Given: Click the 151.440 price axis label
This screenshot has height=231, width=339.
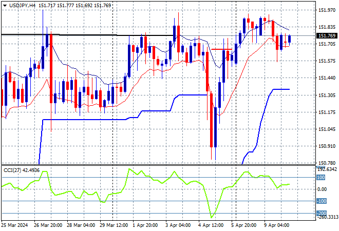Looking at the screenshot, I should [x=327, y=78].
